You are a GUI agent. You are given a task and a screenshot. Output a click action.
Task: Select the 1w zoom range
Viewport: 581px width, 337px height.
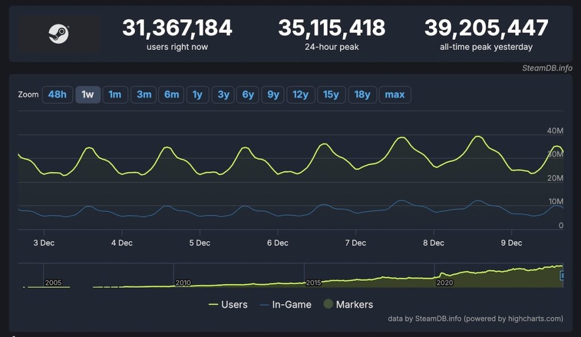[x=88, y=94]
